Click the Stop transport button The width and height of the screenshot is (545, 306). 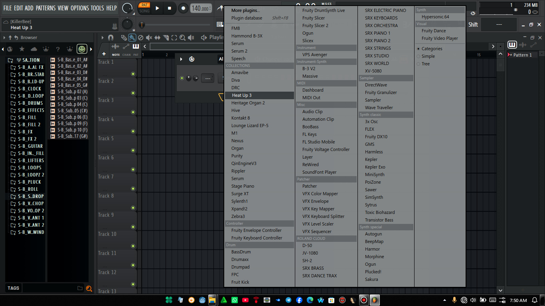169,8
